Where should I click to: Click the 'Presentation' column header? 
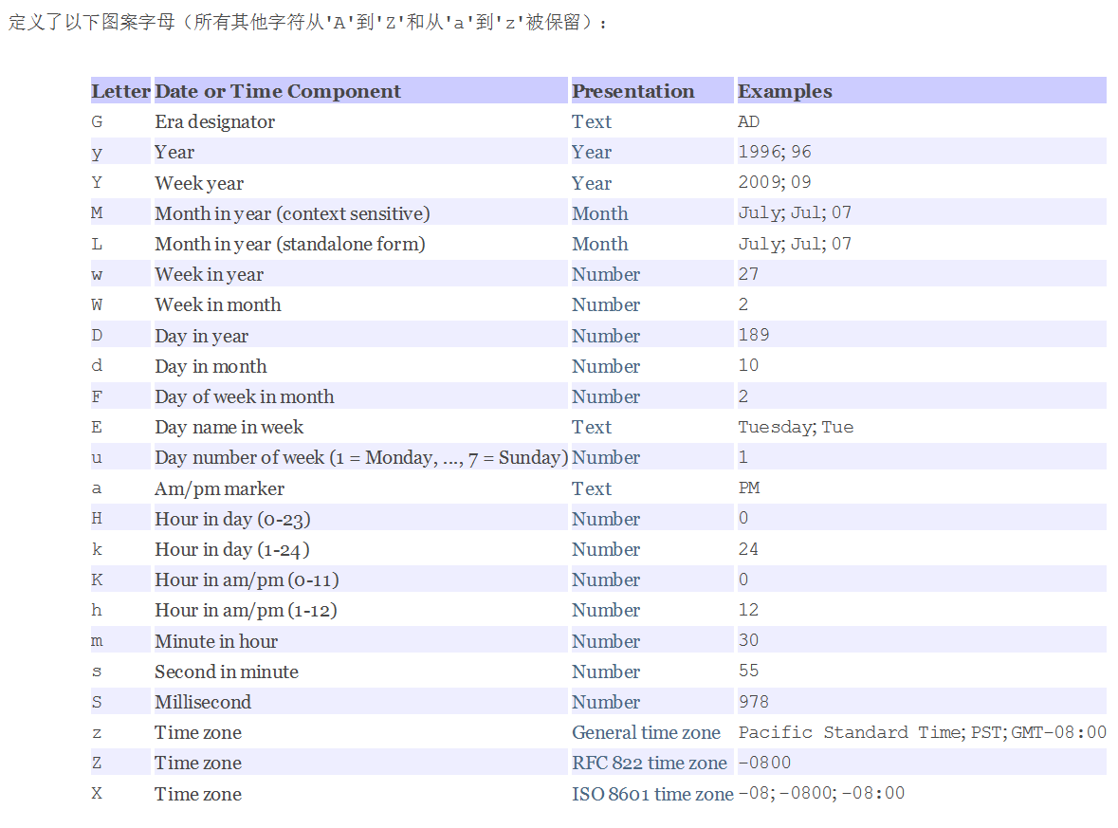pos(632,90)
